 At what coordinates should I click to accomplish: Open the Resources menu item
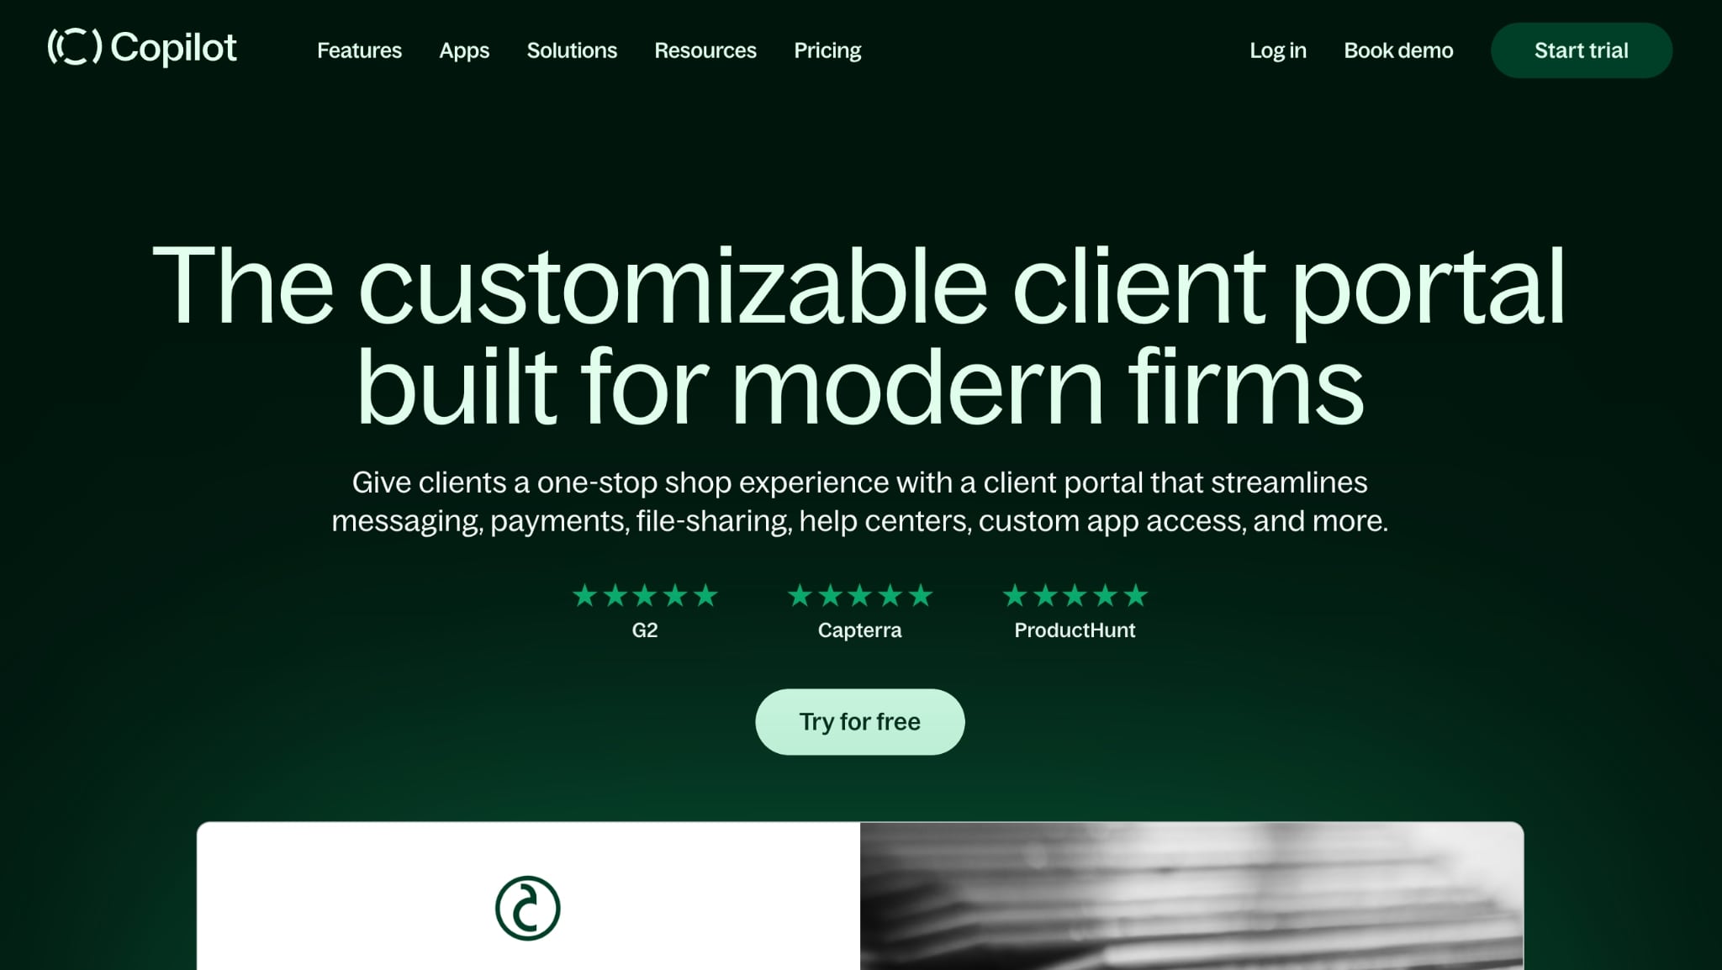(705, 50)
